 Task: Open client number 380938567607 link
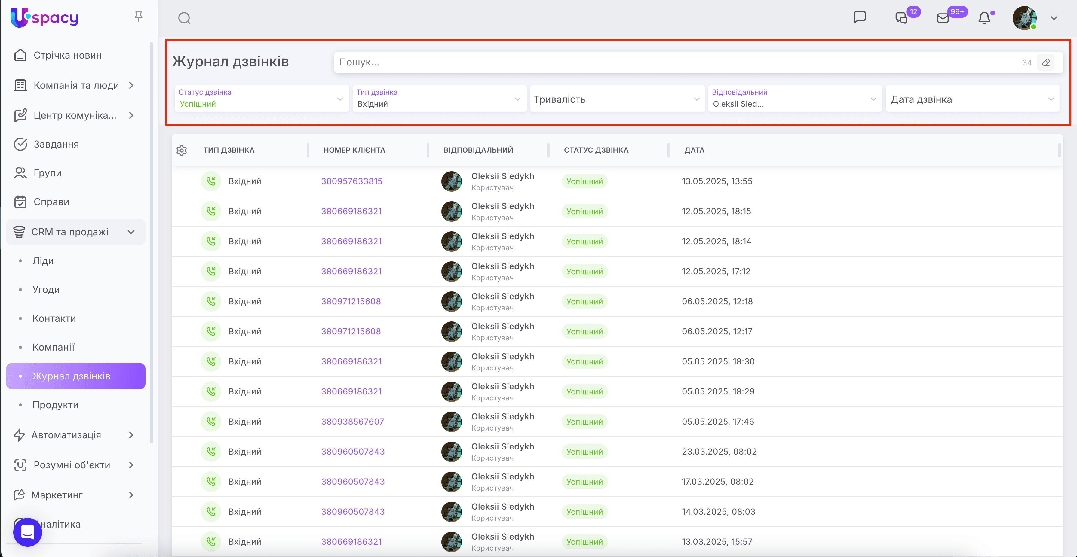pos(352,422)
